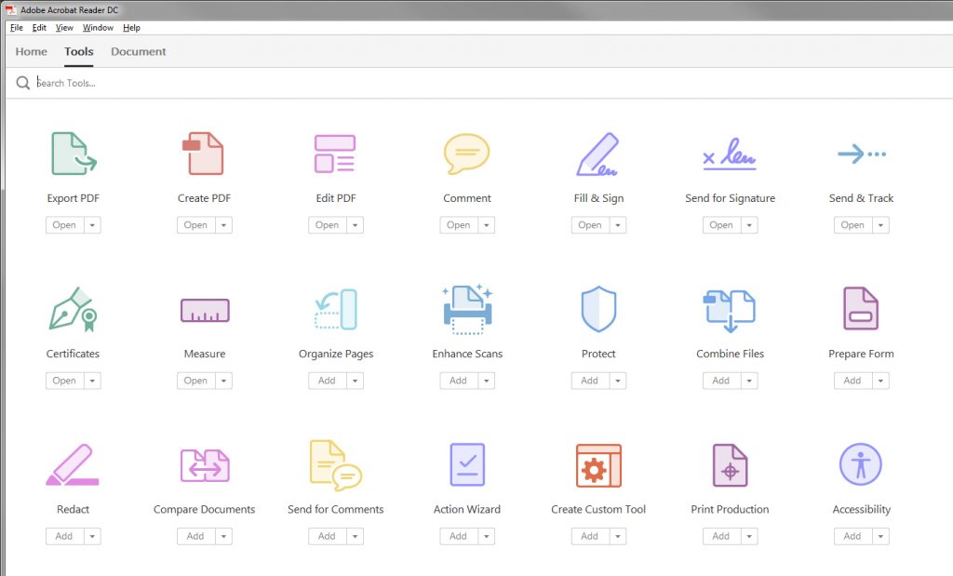Switch to the Document tab
This screenshot has width=953, height=576.
(139, 52)
